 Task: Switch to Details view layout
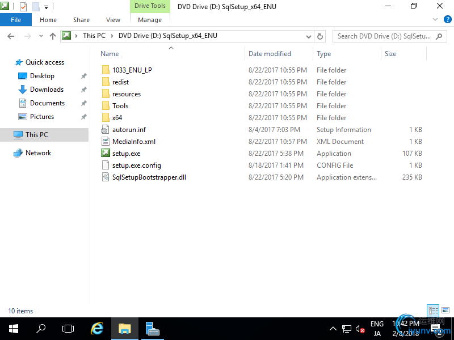click(433, 311)
